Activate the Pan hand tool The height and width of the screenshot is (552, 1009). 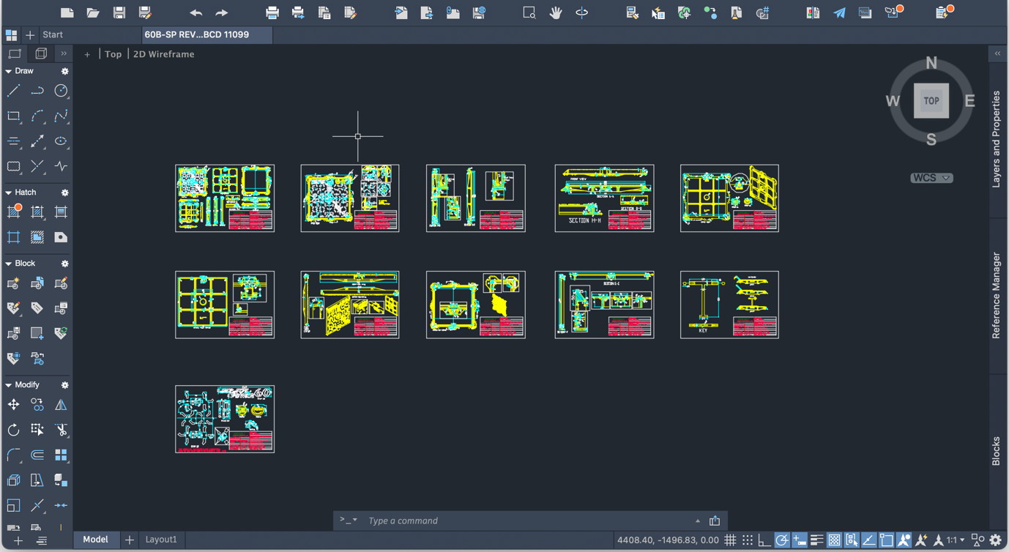(556, 12)
